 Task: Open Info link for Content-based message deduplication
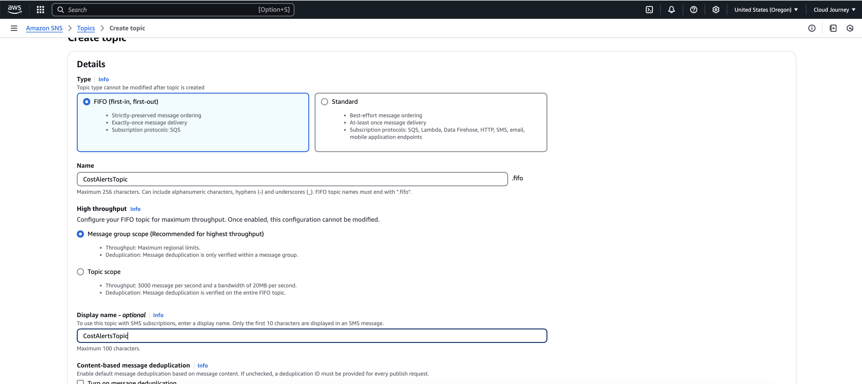[x=202, y=366]
